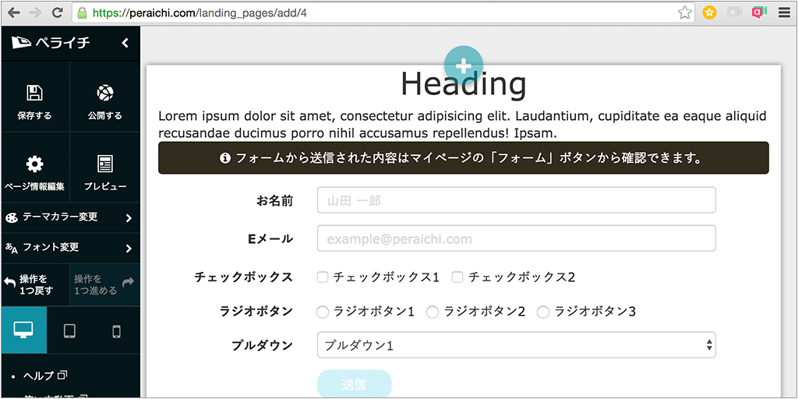Image resolution: width=798 pixels, height=399 pixels.
Task: Select ラジオボタン1
Action: click(323, 312)
